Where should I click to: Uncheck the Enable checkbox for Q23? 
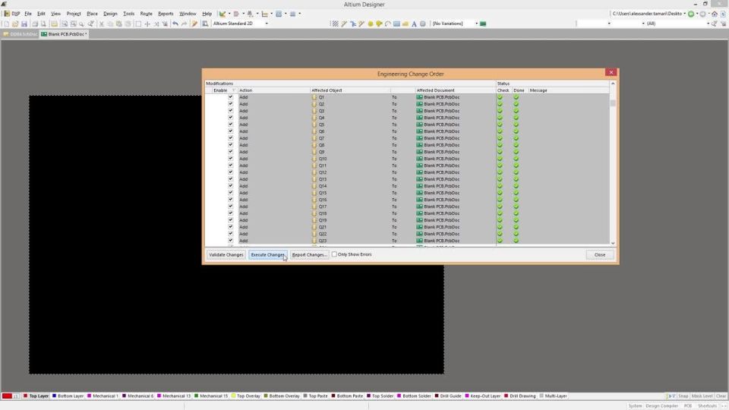[230, 241]
